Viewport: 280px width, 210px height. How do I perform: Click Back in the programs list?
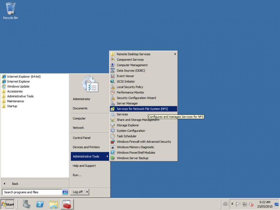coord(15,184)
